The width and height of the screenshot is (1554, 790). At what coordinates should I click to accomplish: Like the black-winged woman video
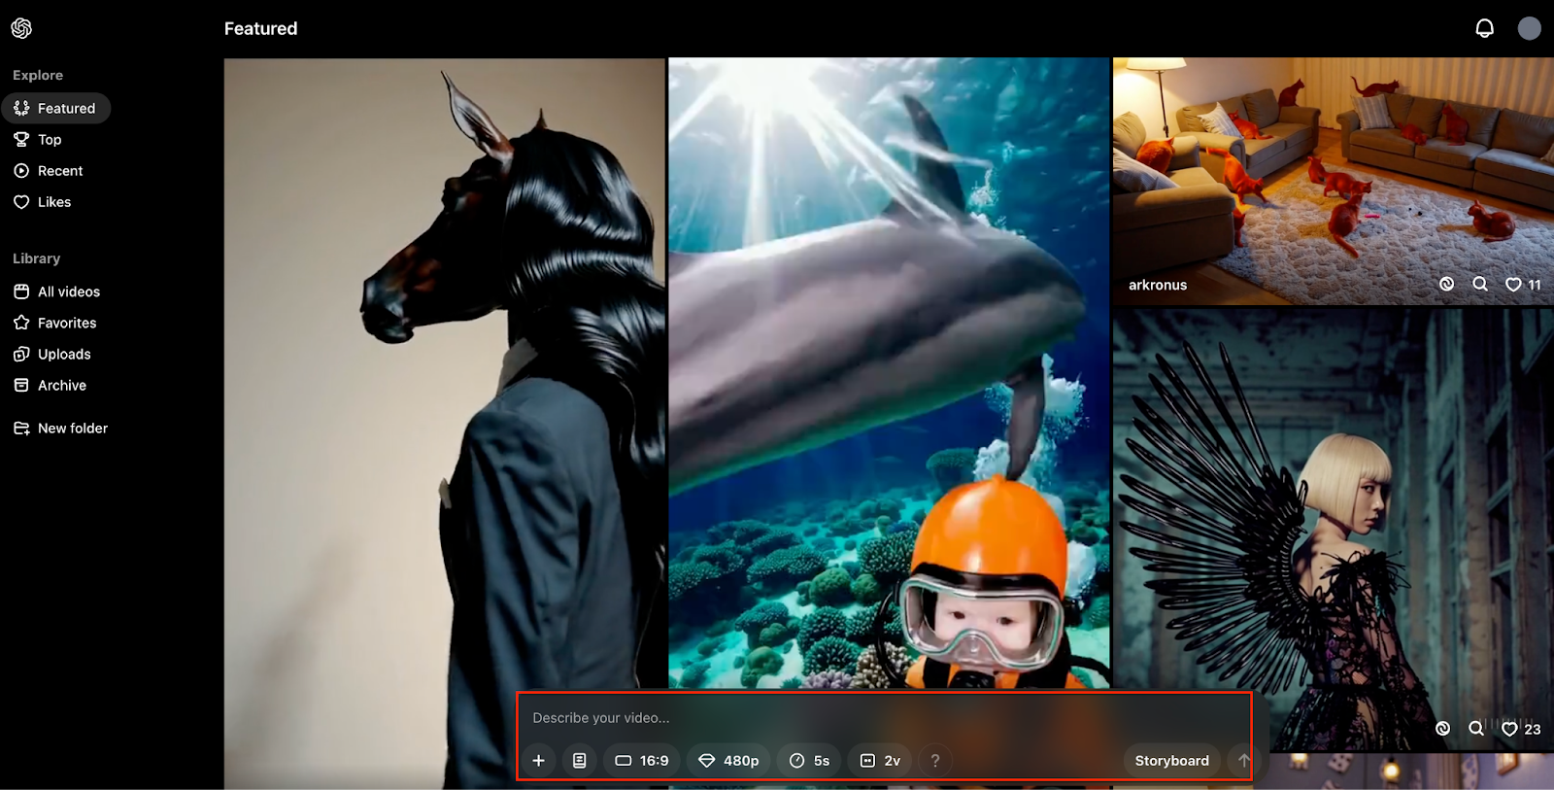tap(1509, 729)
